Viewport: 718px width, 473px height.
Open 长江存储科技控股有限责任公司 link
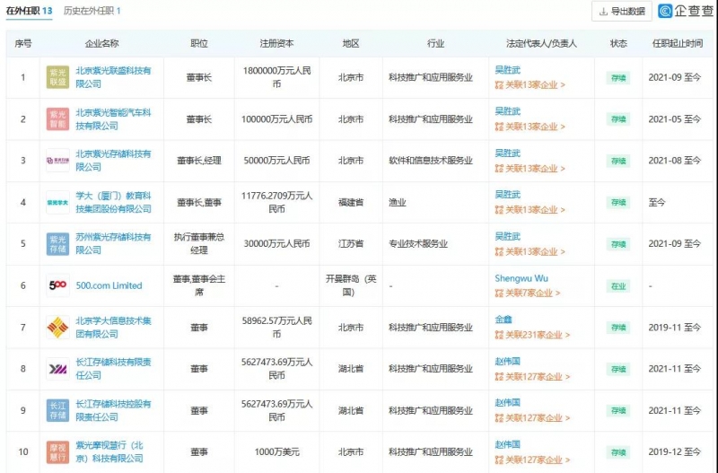[x=113, y=410]
